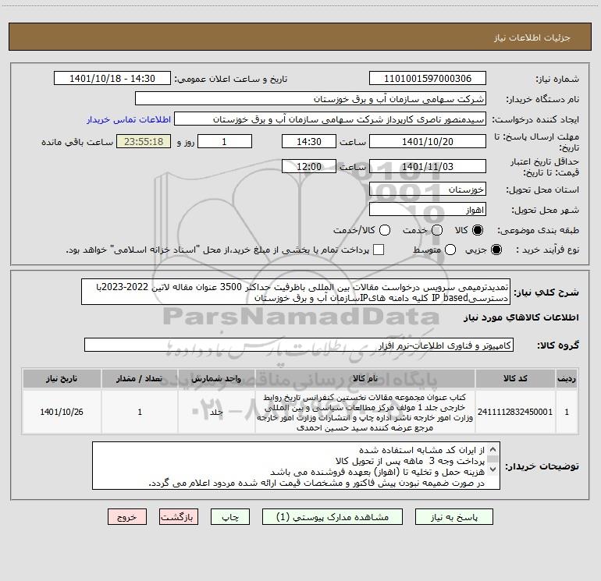Click the کد کالا column header
This screenshot has width=601, height=581.
pos(515,379)
